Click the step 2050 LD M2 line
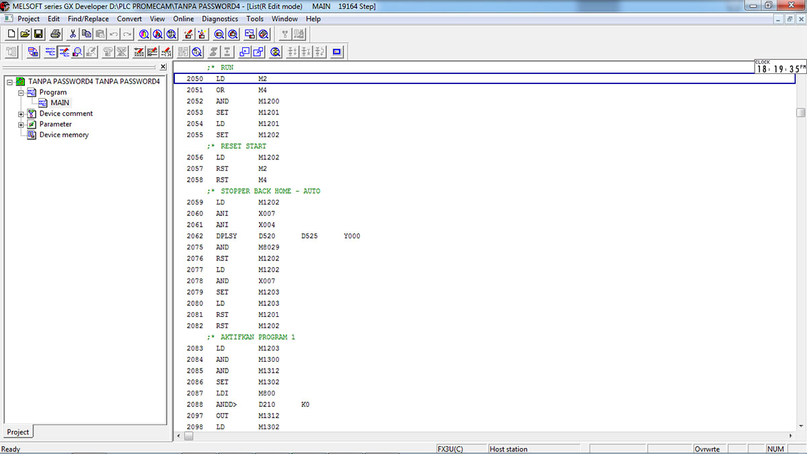Viewport: 807px width, 454px height. 484,79
